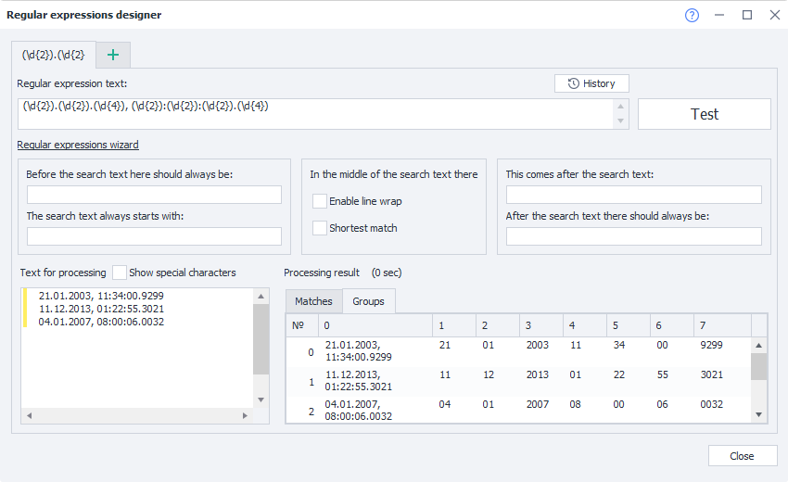Open the Regular expressions wizard link
788x482 pixels.
click(x=78, y=145)
